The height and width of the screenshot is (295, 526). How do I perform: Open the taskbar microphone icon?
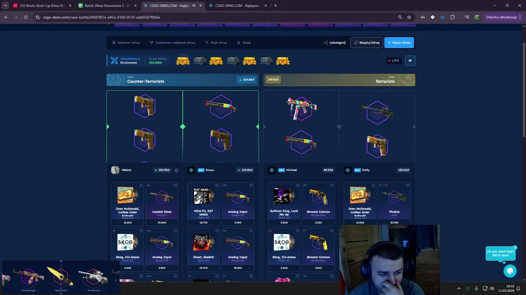tap(476, 288)
